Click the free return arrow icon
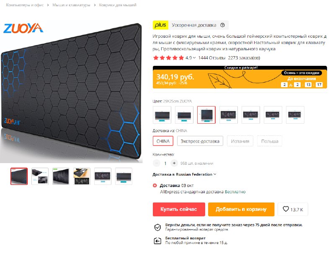335x257 pixels. (157, 241)
